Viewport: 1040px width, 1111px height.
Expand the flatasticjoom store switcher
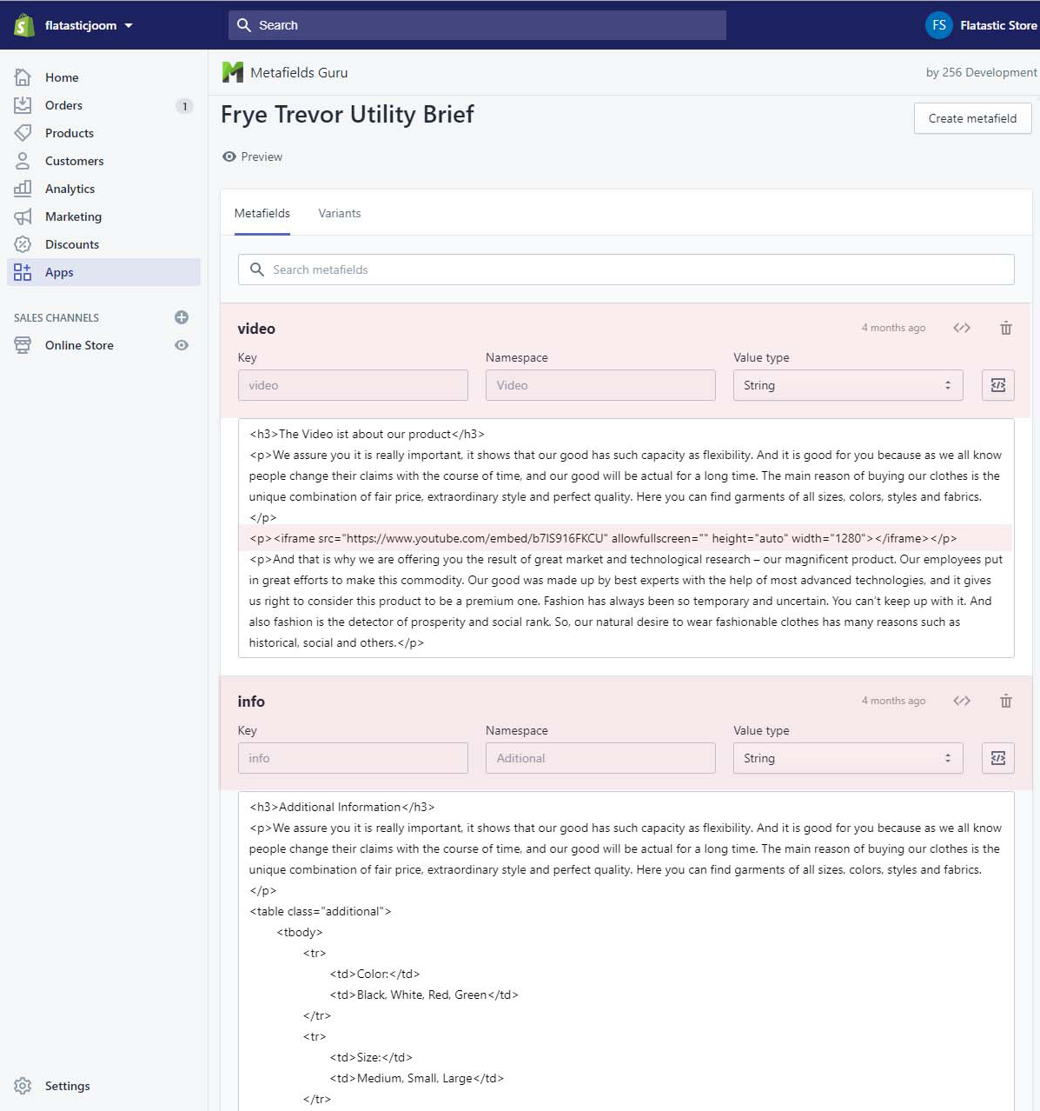(x=89, y=25)
